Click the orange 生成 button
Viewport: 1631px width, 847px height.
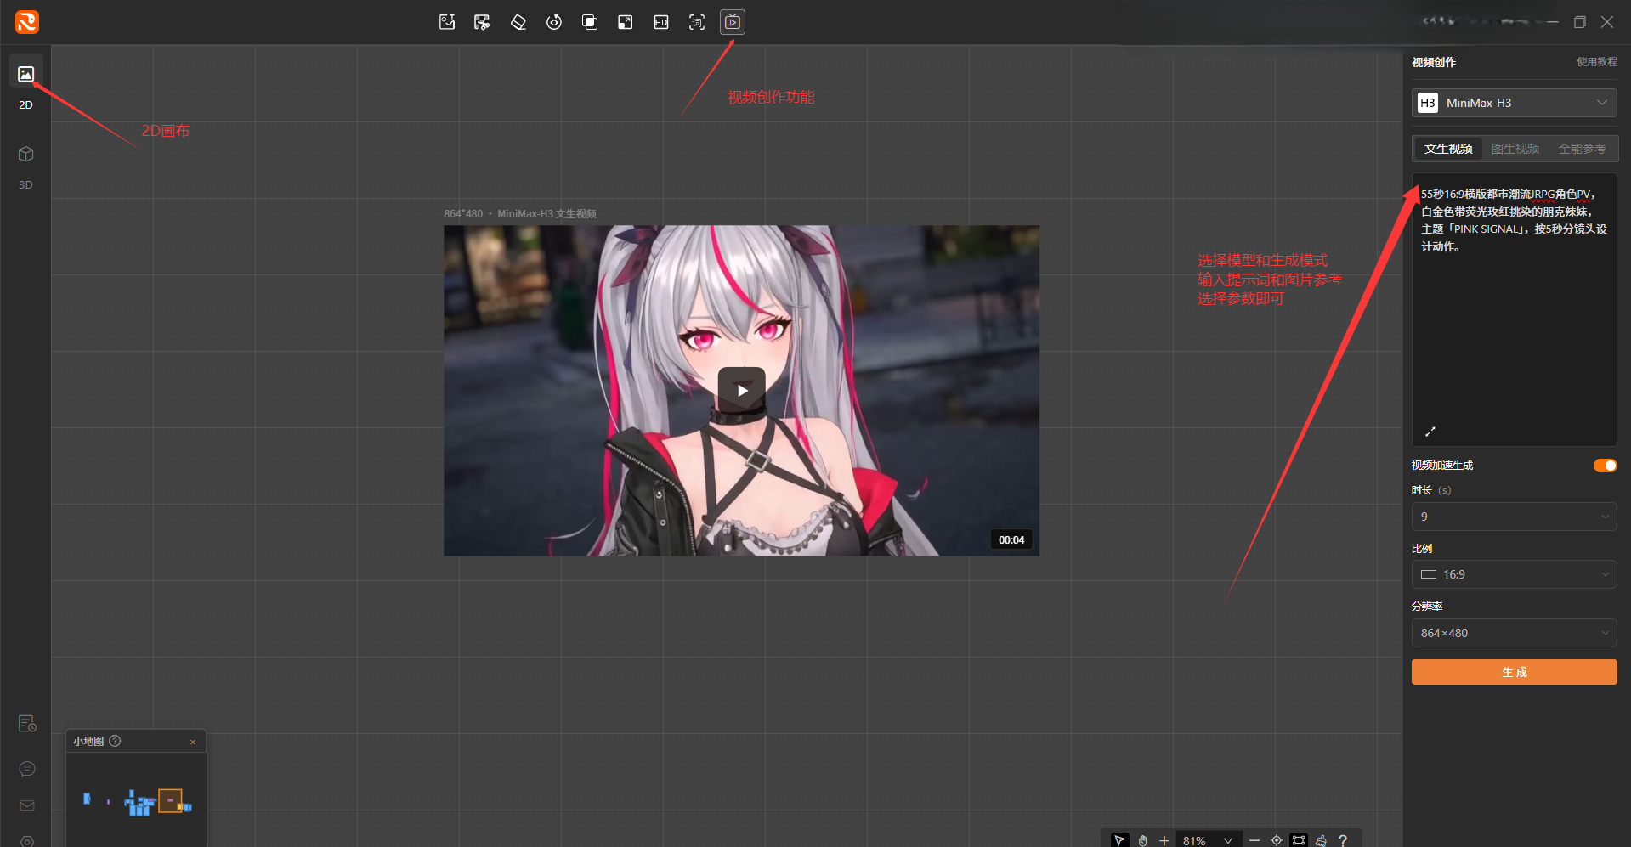click(1514, 672)
